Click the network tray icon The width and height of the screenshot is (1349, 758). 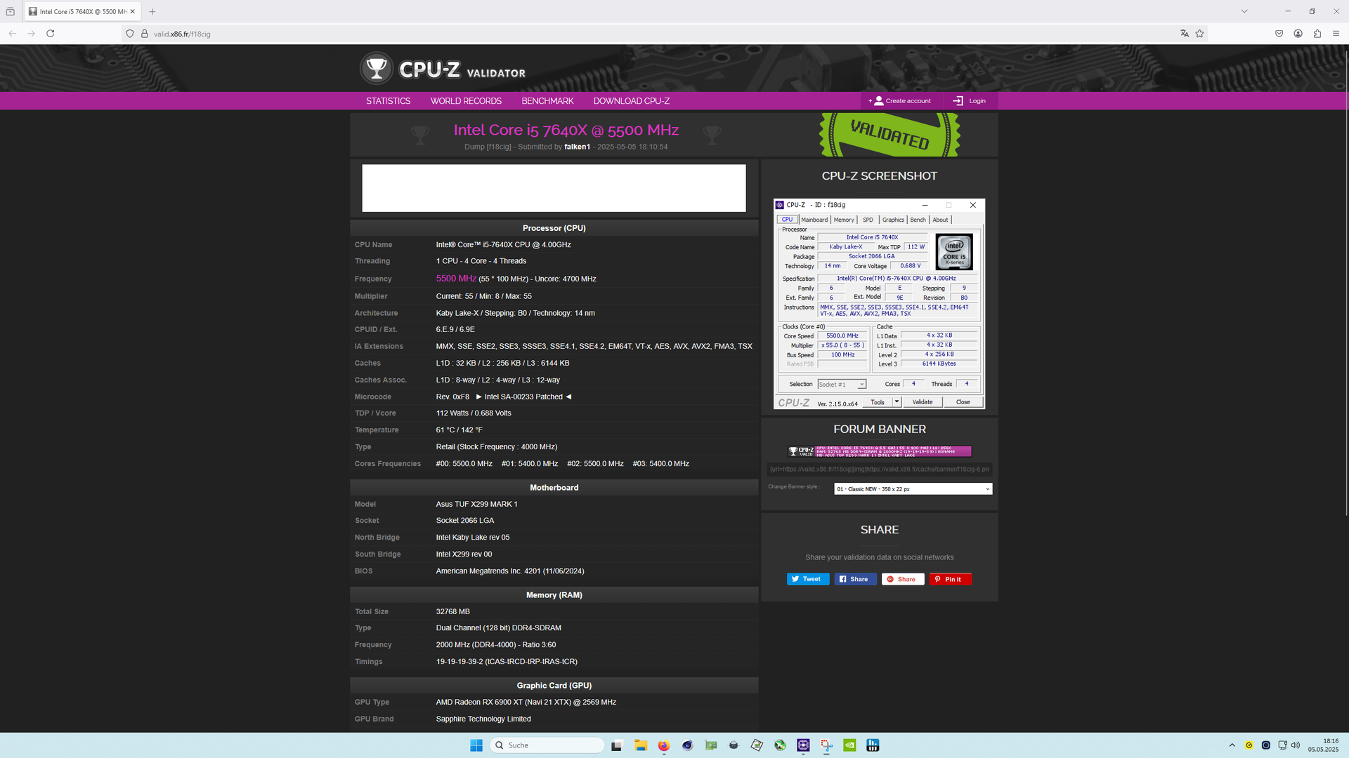click(1282, 745)
